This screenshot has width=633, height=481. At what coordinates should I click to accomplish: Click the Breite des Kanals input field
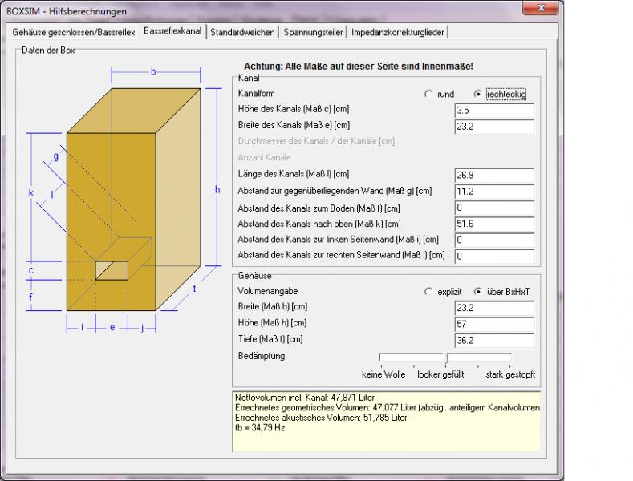coord(493,127)
